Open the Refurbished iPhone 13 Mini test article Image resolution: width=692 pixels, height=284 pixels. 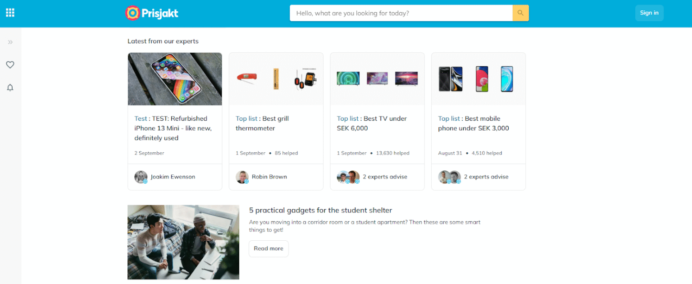173,128
